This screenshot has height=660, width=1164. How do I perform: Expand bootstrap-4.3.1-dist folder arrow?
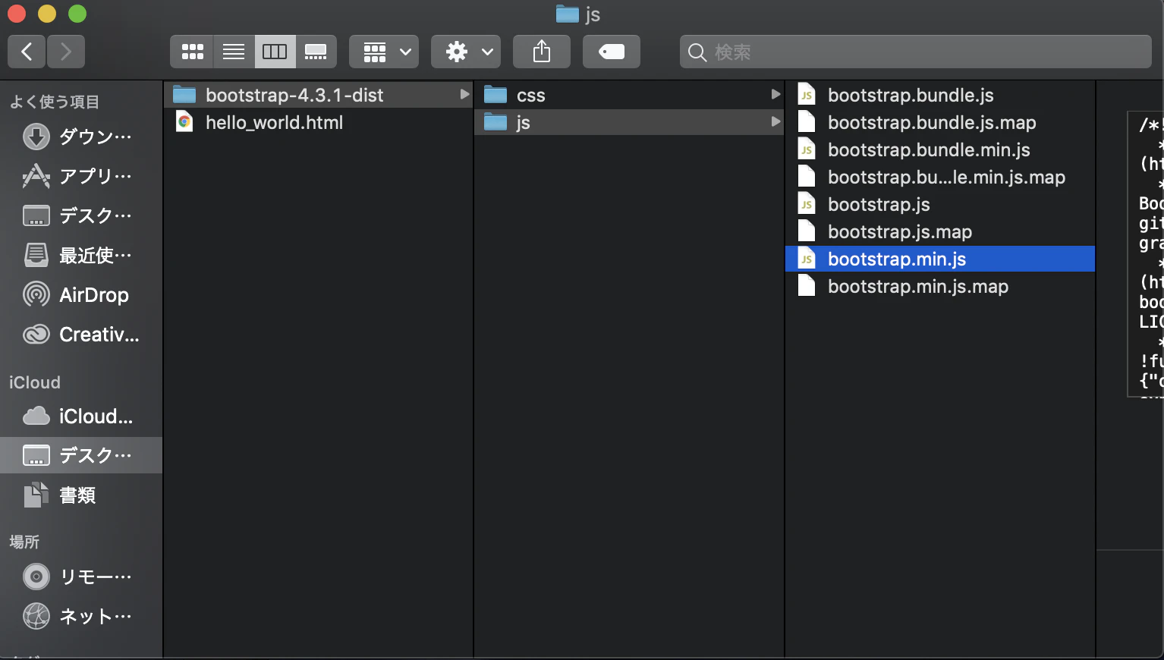[x=464, y=95]
